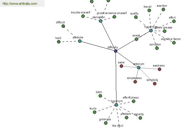The image size is (192, 128).
Task: Choose the green 'hard' node
Action: [x=59, y=42]
